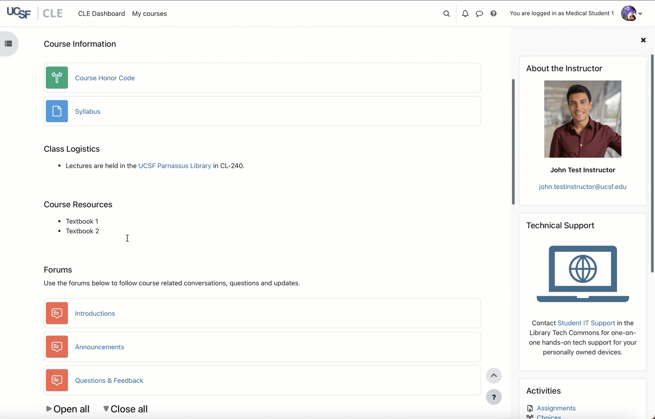Open the My courses menu item
Image resolution: width=655 pixels, height=419 pixels.
pos(149,14)
